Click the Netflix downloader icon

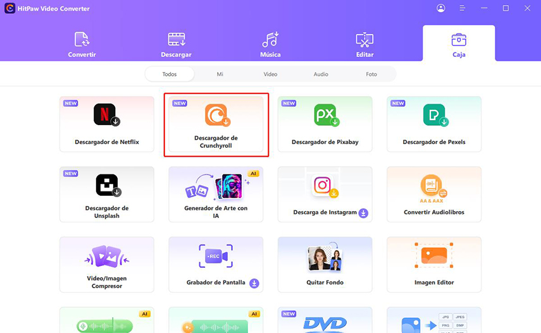(106, 115)
